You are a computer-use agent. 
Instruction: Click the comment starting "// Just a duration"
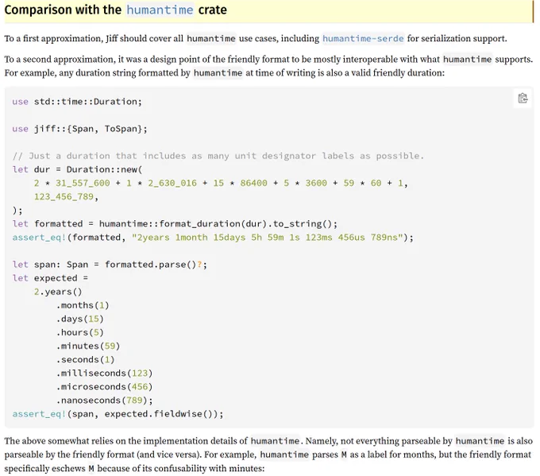tap(218, 156)
